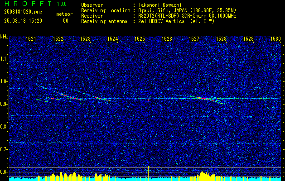Click the 1.1 kHz frequency label
285x181 pixels.
pos(4,59)
